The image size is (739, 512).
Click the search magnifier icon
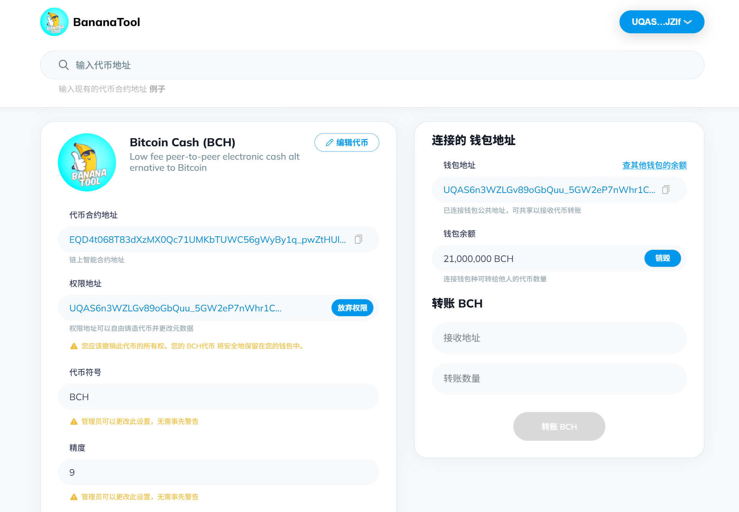click(64, 65)
